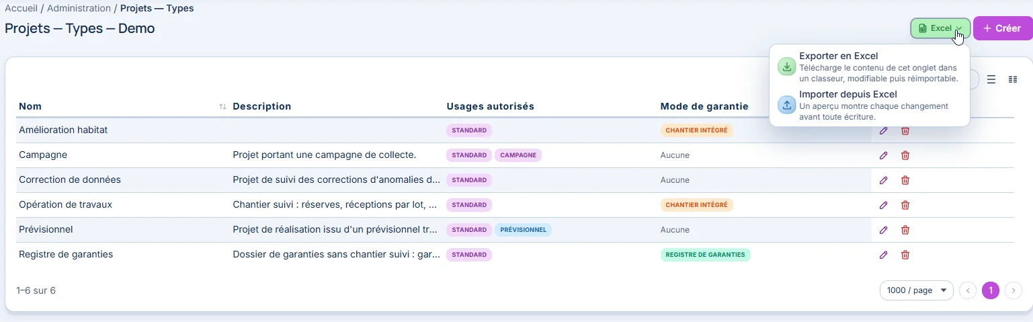Click STANDARD tag in Registre de garanties row
Screen dimensions: 1033x322
click(469, 255)
